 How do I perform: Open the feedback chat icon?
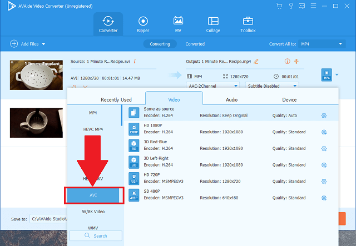(x=301, y=6)
